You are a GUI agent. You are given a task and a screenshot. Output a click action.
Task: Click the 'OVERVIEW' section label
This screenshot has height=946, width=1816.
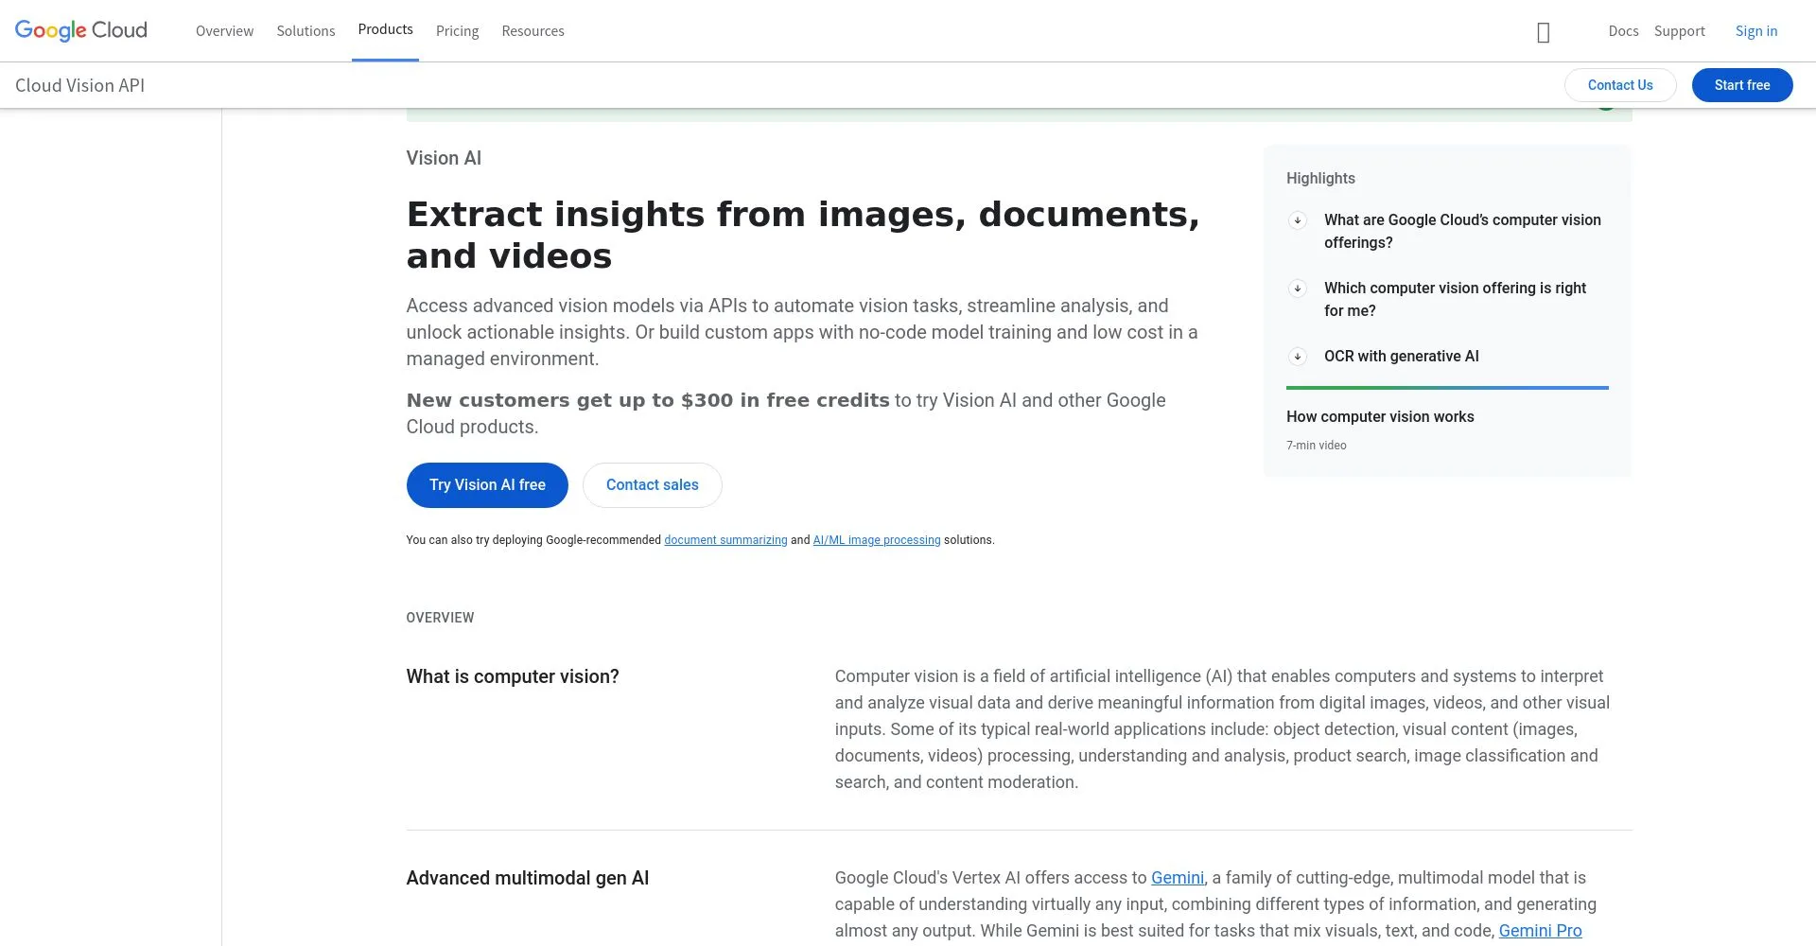pyautogui.click(x=440, y=618)
